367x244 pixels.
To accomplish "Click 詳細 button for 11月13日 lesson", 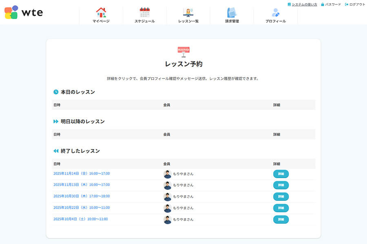I will (x=281, y=185).
